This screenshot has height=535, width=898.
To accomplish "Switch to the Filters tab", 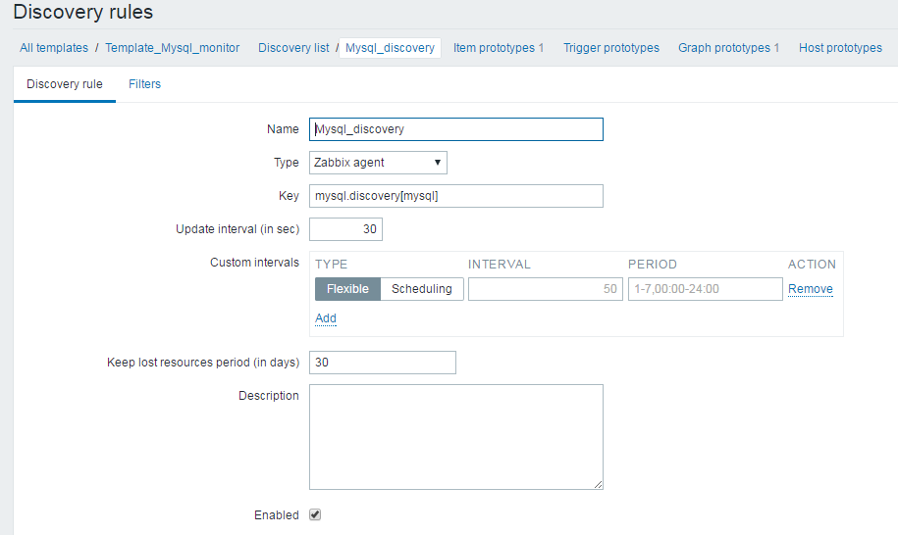I will point(145,84).
